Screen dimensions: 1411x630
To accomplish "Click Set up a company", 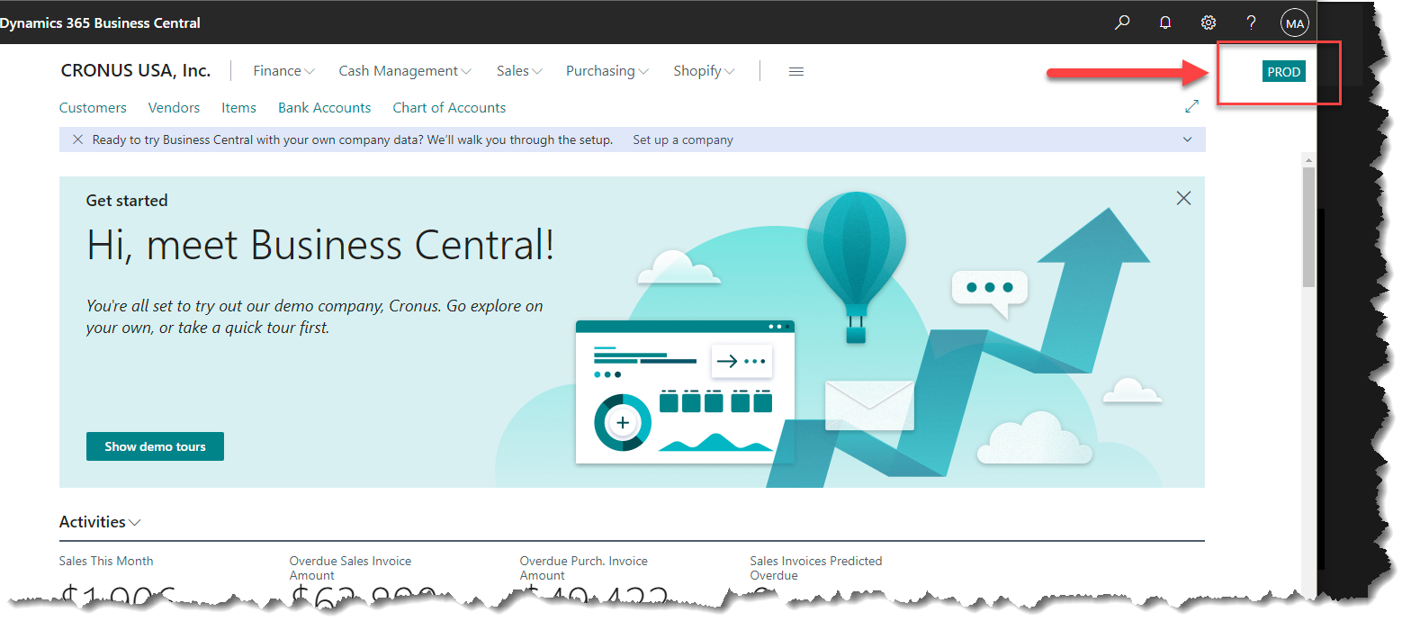I will (x=683, y=139).
